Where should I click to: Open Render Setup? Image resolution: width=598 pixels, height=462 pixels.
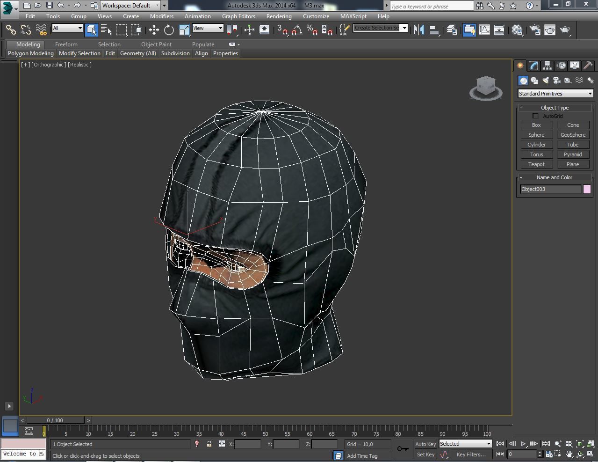pos(534,30)
